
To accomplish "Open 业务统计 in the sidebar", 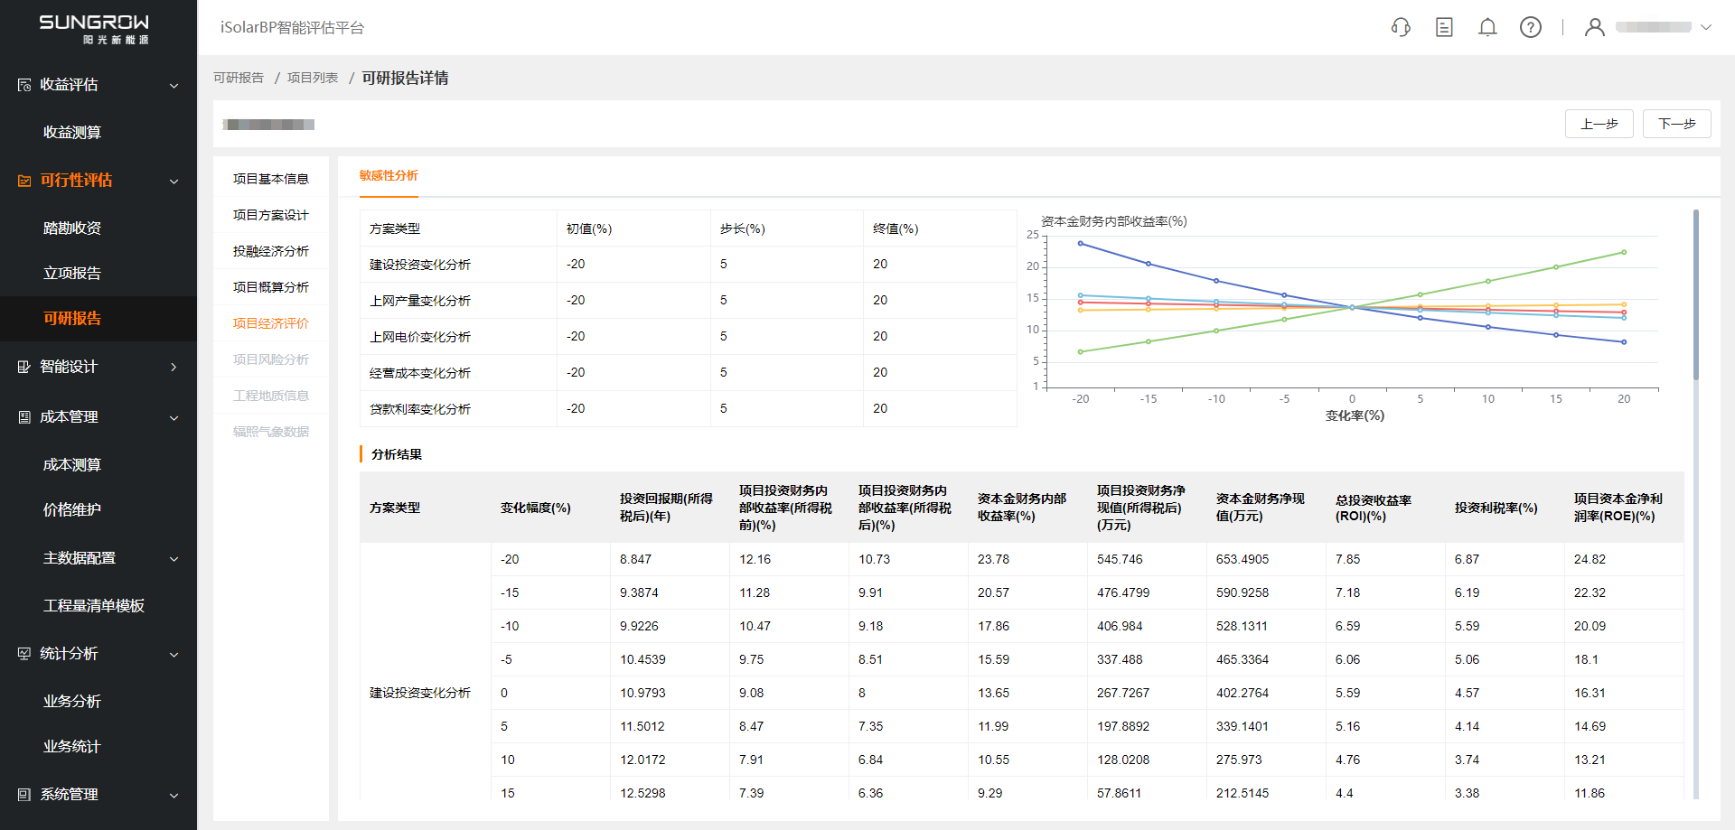I will (72, 746).
